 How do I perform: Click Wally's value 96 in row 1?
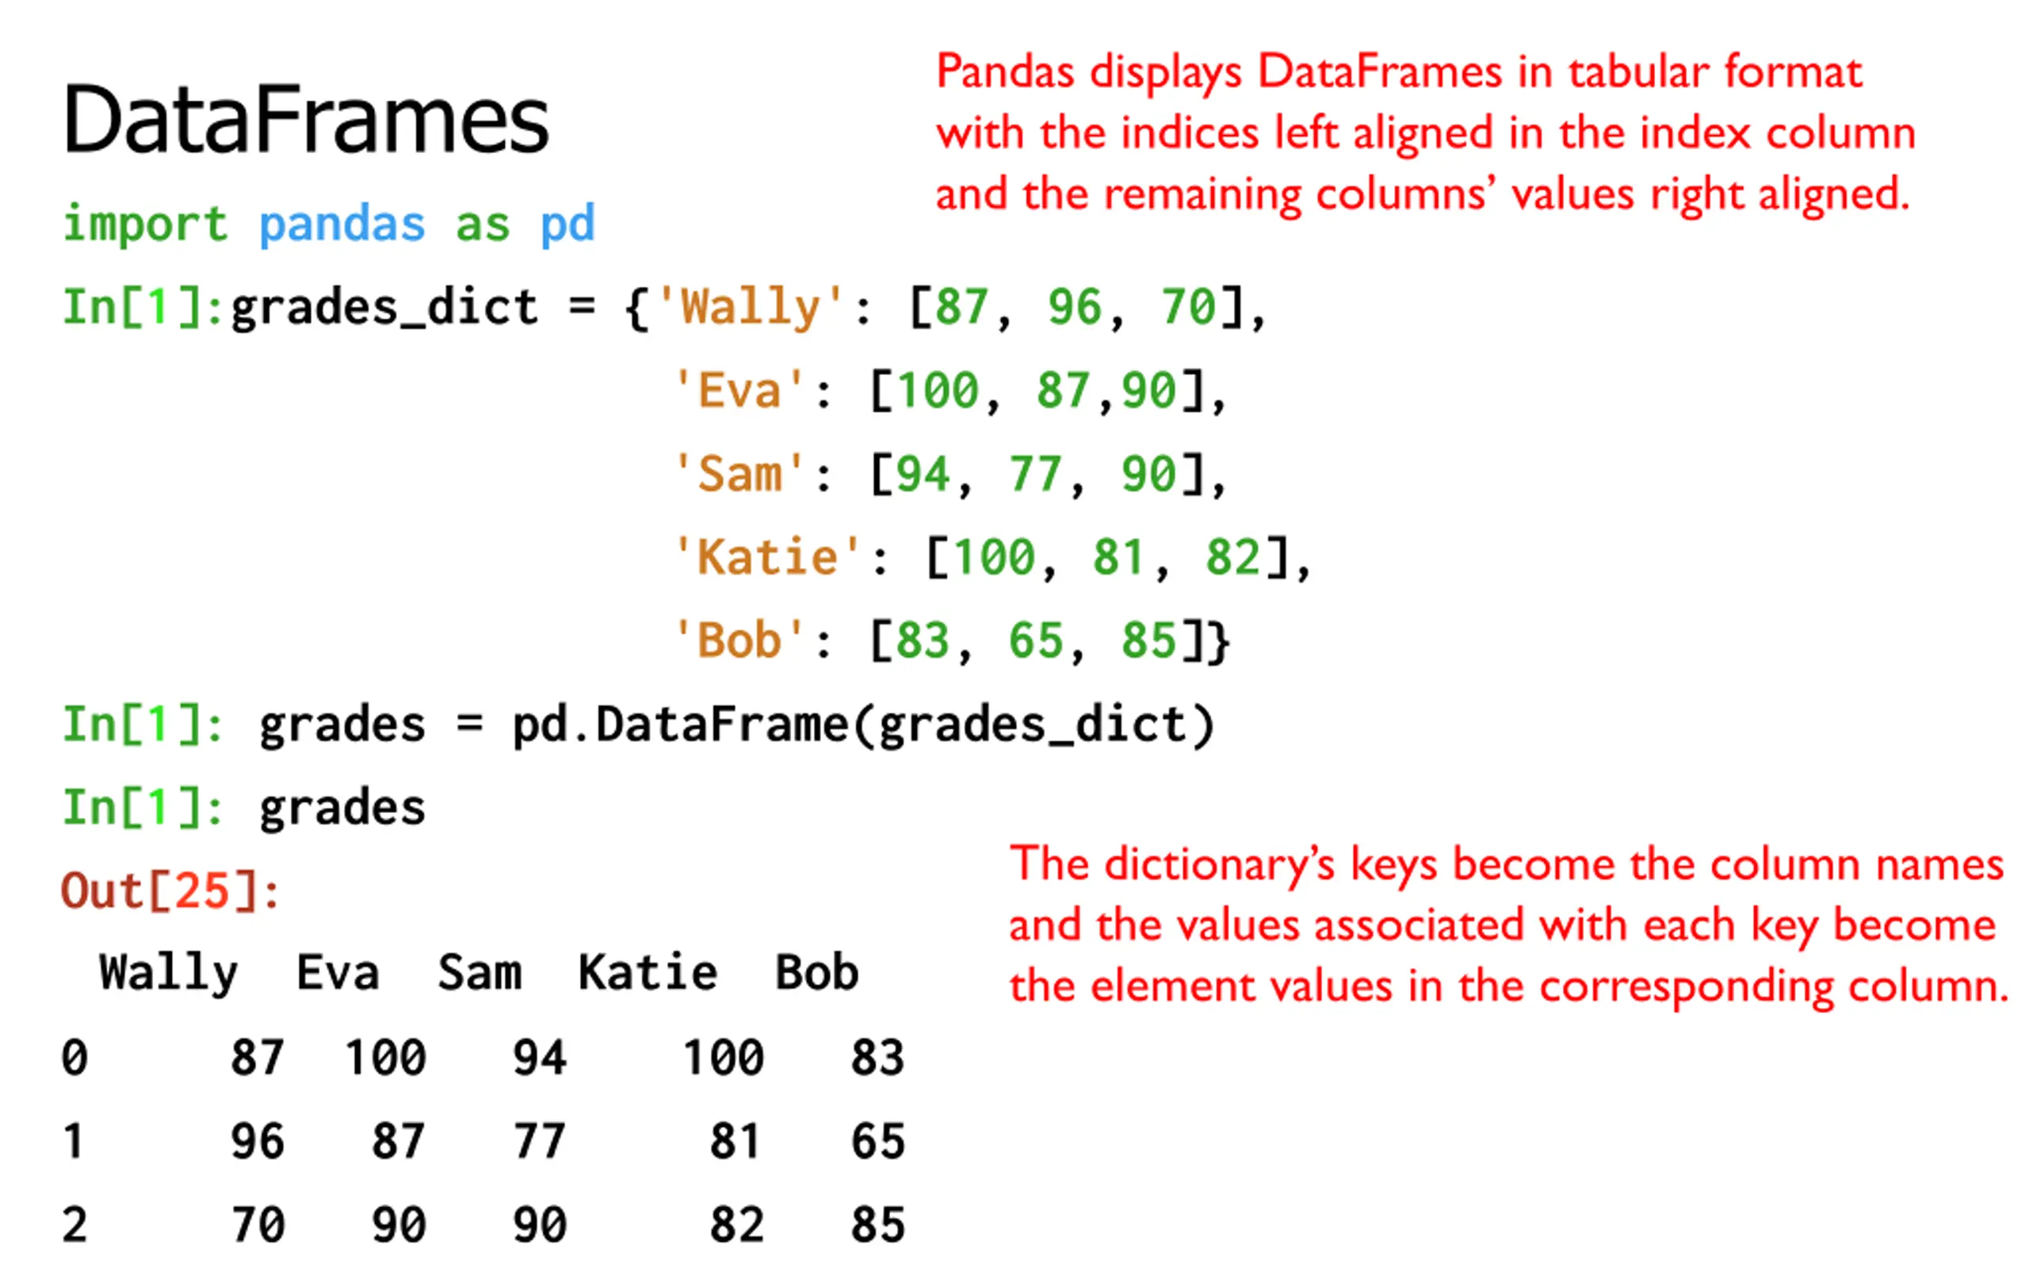click(x=258, y=1142)
